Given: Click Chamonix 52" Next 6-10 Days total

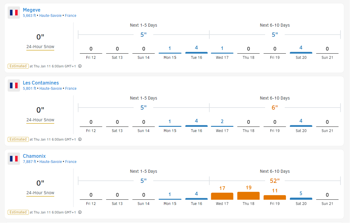Looking at the screenshot, I should 275,181.
